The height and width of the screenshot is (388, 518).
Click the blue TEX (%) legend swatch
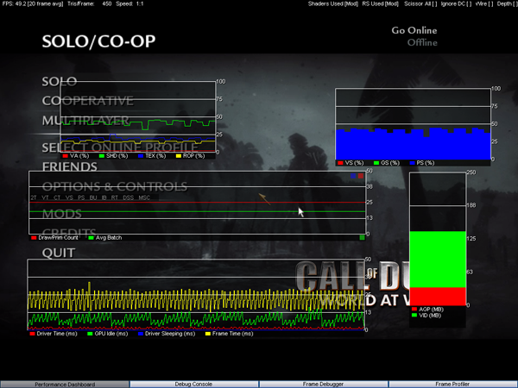(x=141, y=156)
